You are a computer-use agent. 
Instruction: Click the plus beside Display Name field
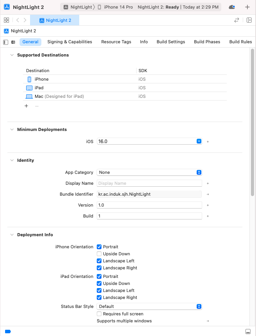[x=208, y=184]
